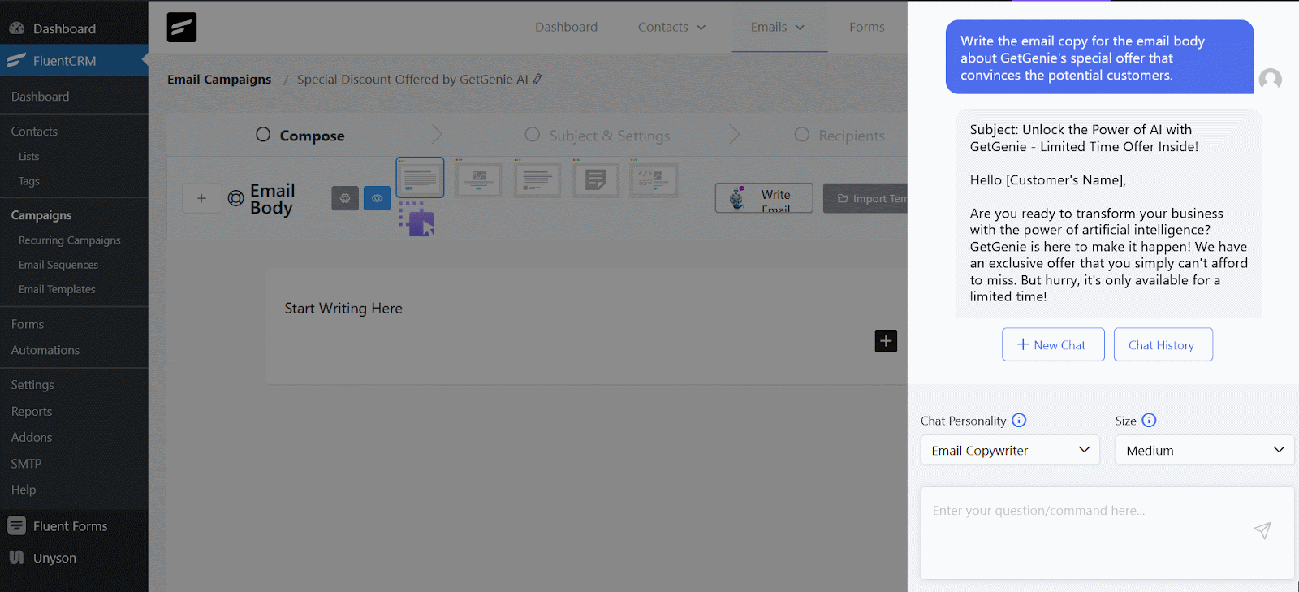Click the email body settings gear icon
This screenshot has height=592, width=1299.
click(345, 198)
